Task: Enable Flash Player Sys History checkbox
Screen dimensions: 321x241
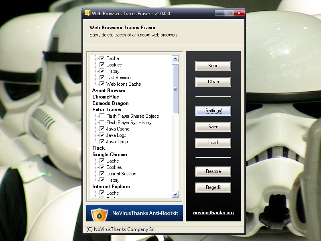Action: (102, 122)
